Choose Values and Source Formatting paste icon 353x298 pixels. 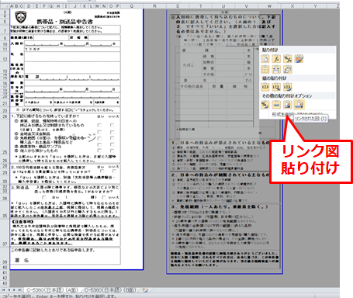point(287,87)
